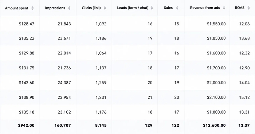This screenshot has width=255, height=134.
Task: Select the 12.32 ROAS value
Action: pyautogui.click(x=244, y=53)
